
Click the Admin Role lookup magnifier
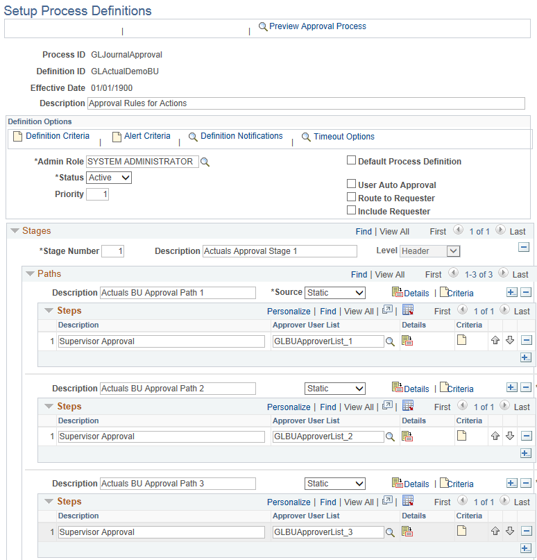[x=205, y=161]
